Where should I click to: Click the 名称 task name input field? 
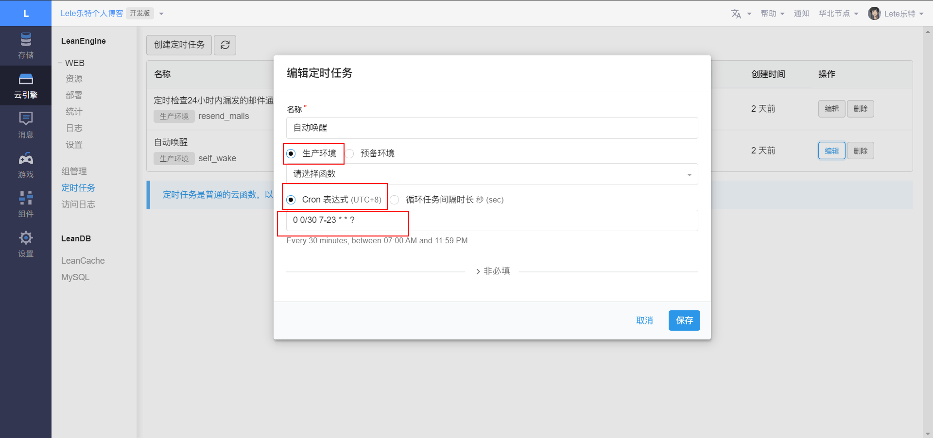click(492, 128)
